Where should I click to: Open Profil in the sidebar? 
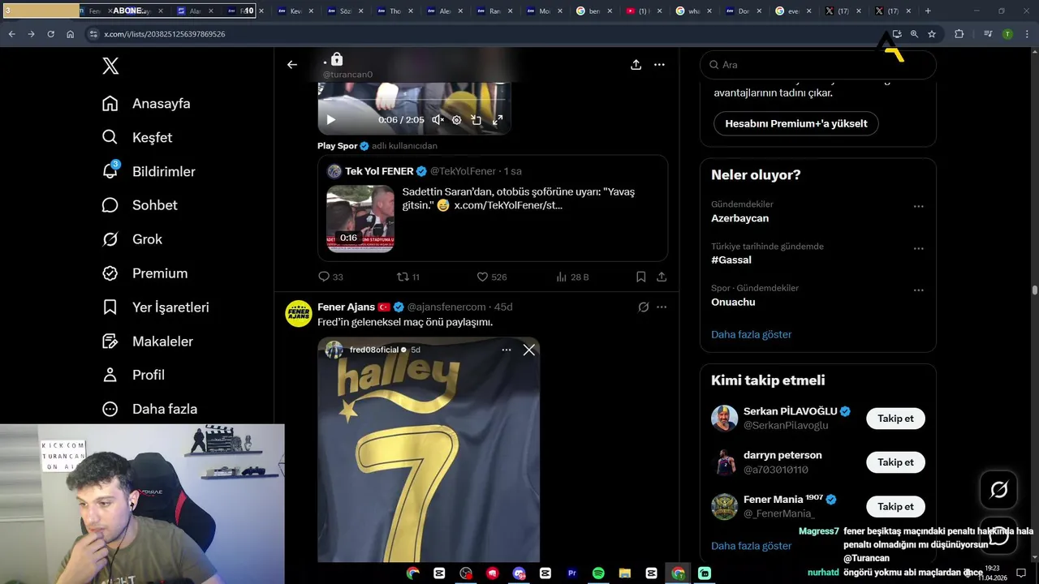(133, 375)
